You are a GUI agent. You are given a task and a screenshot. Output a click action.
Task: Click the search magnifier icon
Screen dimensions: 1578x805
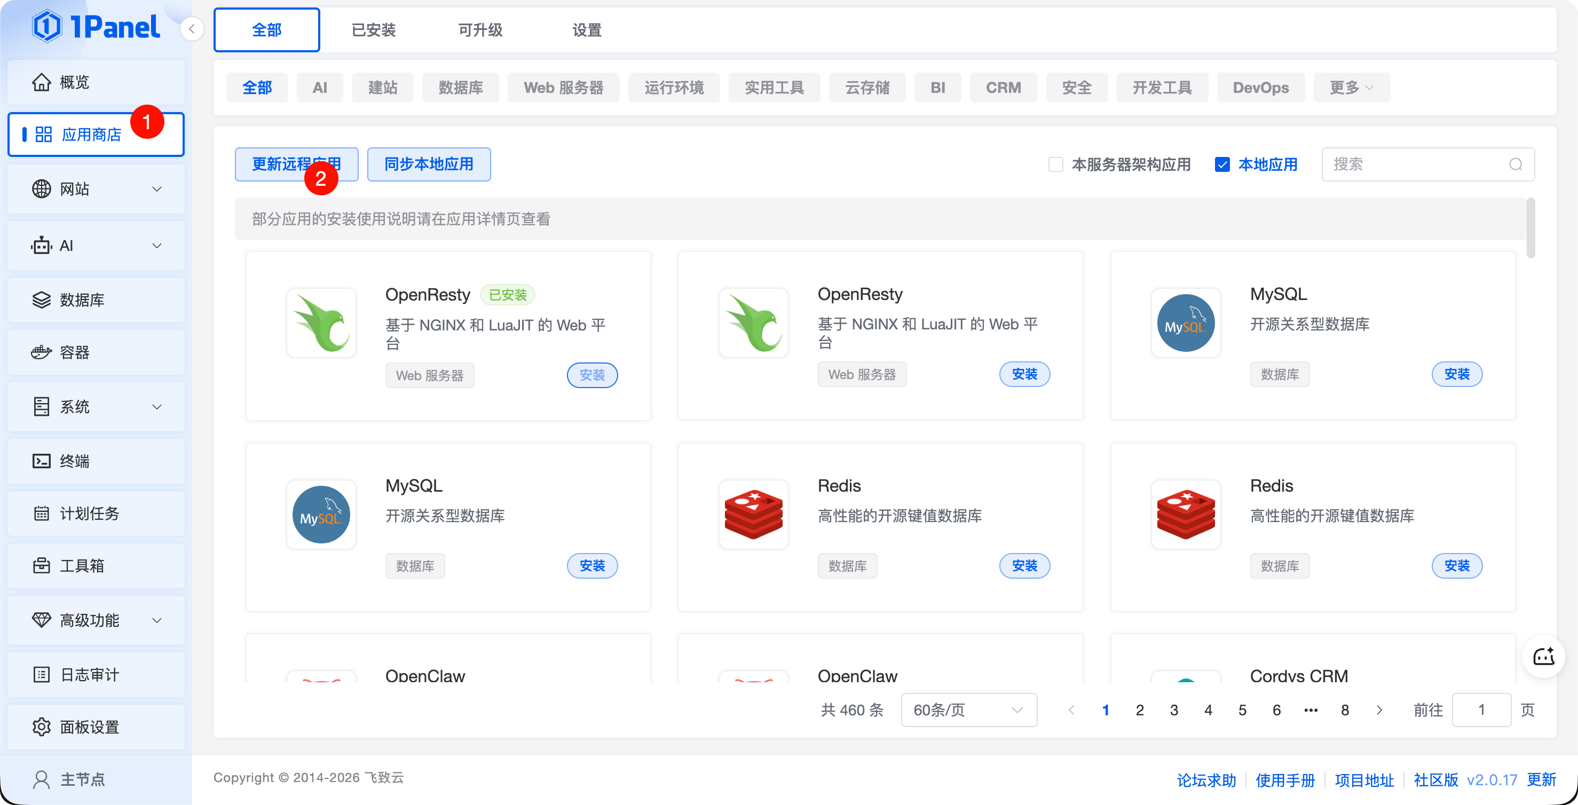click(x=1516, y=164)
